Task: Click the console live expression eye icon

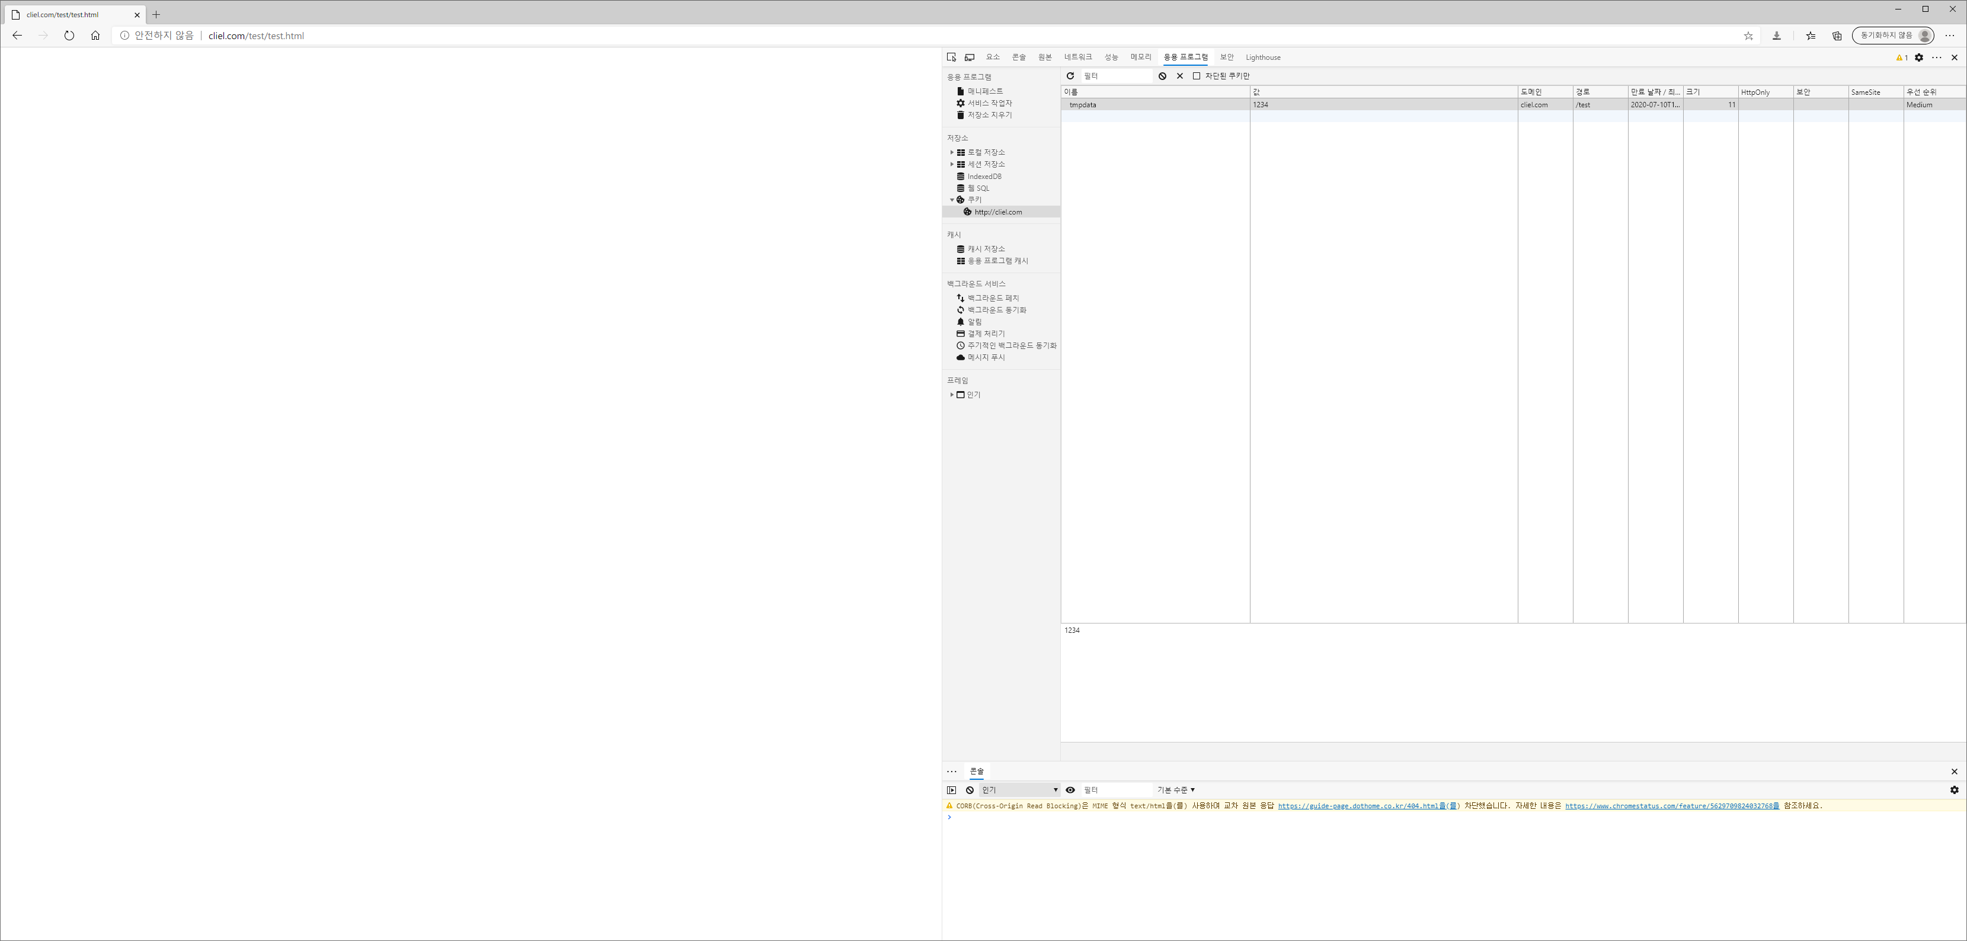Action: coord(1070,790)
